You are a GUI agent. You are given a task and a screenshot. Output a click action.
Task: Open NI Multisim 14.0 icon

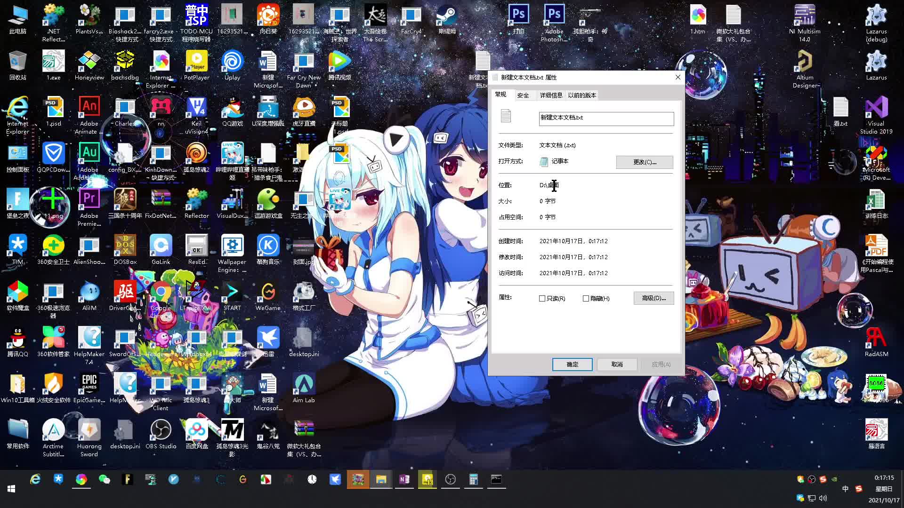click(805, 24)
